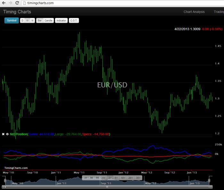Click the EUR/USD chart title

(x=112, y=85)
